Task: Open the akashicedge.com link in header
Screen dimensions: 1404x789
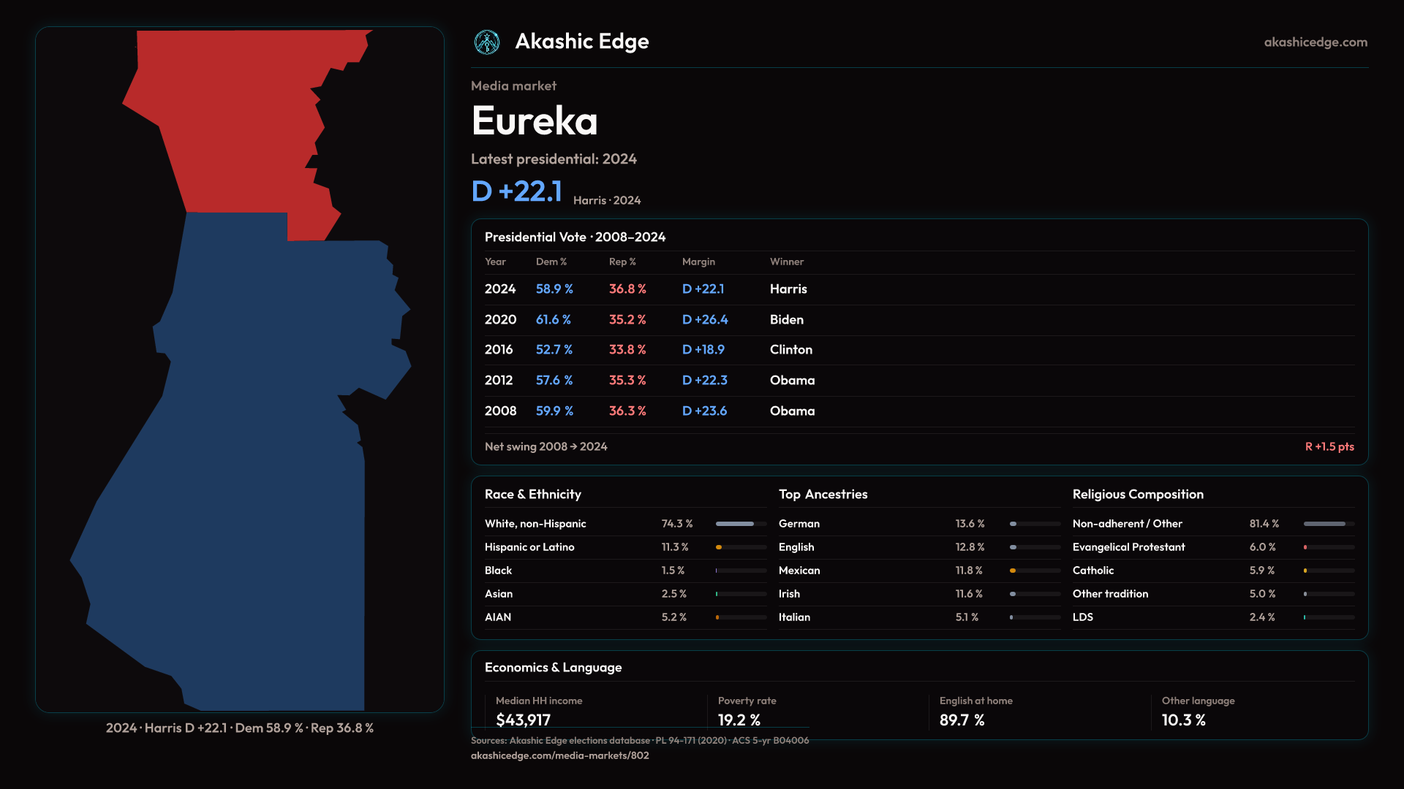Action: 1316,42
